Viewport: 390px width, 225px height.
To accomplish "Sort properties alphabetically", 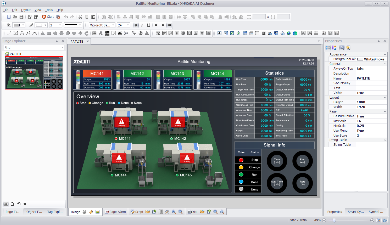I will pos(334,48).
